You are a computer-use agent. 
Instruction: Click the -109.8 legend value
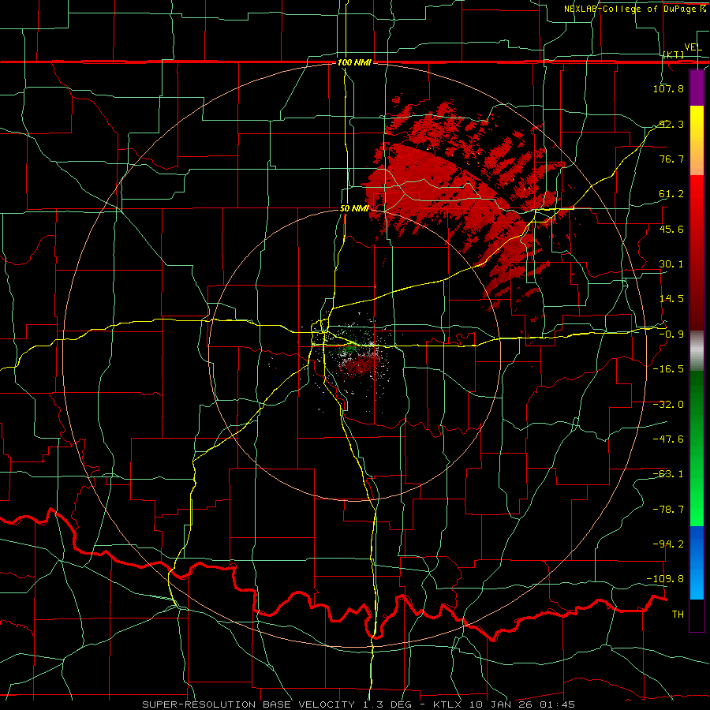point(666,579)
